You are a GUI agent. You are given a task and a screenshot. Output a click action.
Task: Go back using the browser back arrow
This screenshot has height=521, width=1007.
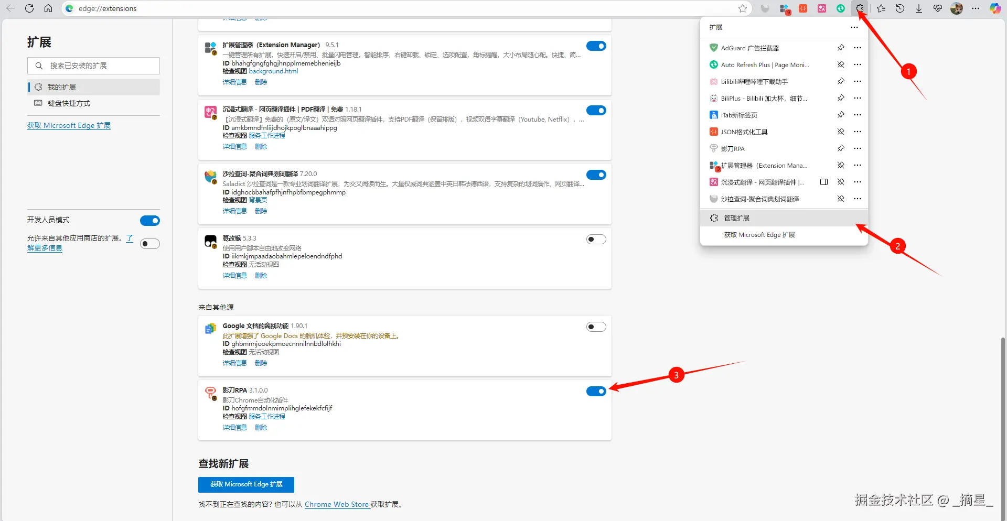(x=10, y=8)
